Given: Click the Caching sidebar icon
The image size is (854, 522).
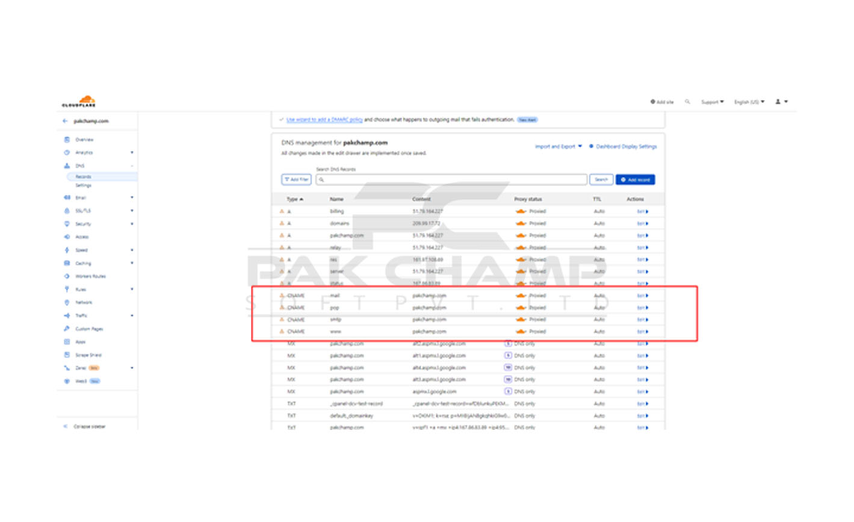Looking at the screenshot, I should tap(67, 263).
